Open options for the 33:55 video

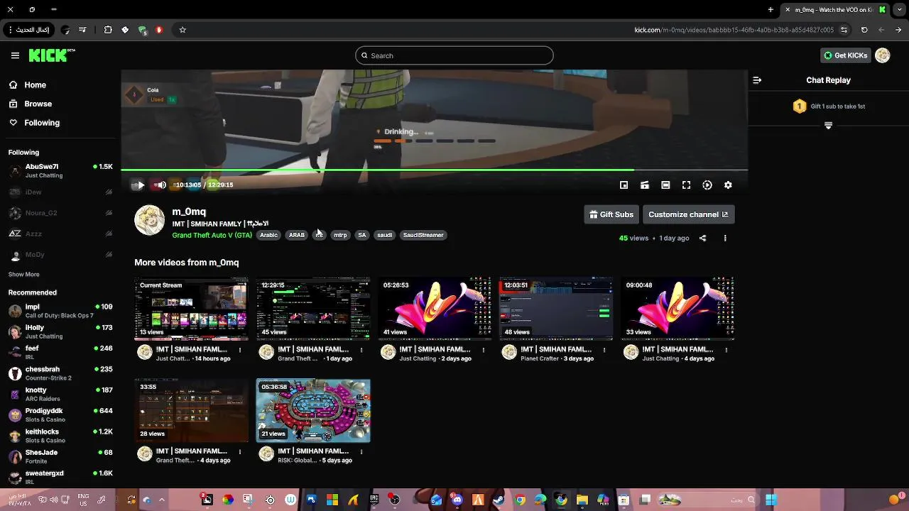[x=240, y=451]
